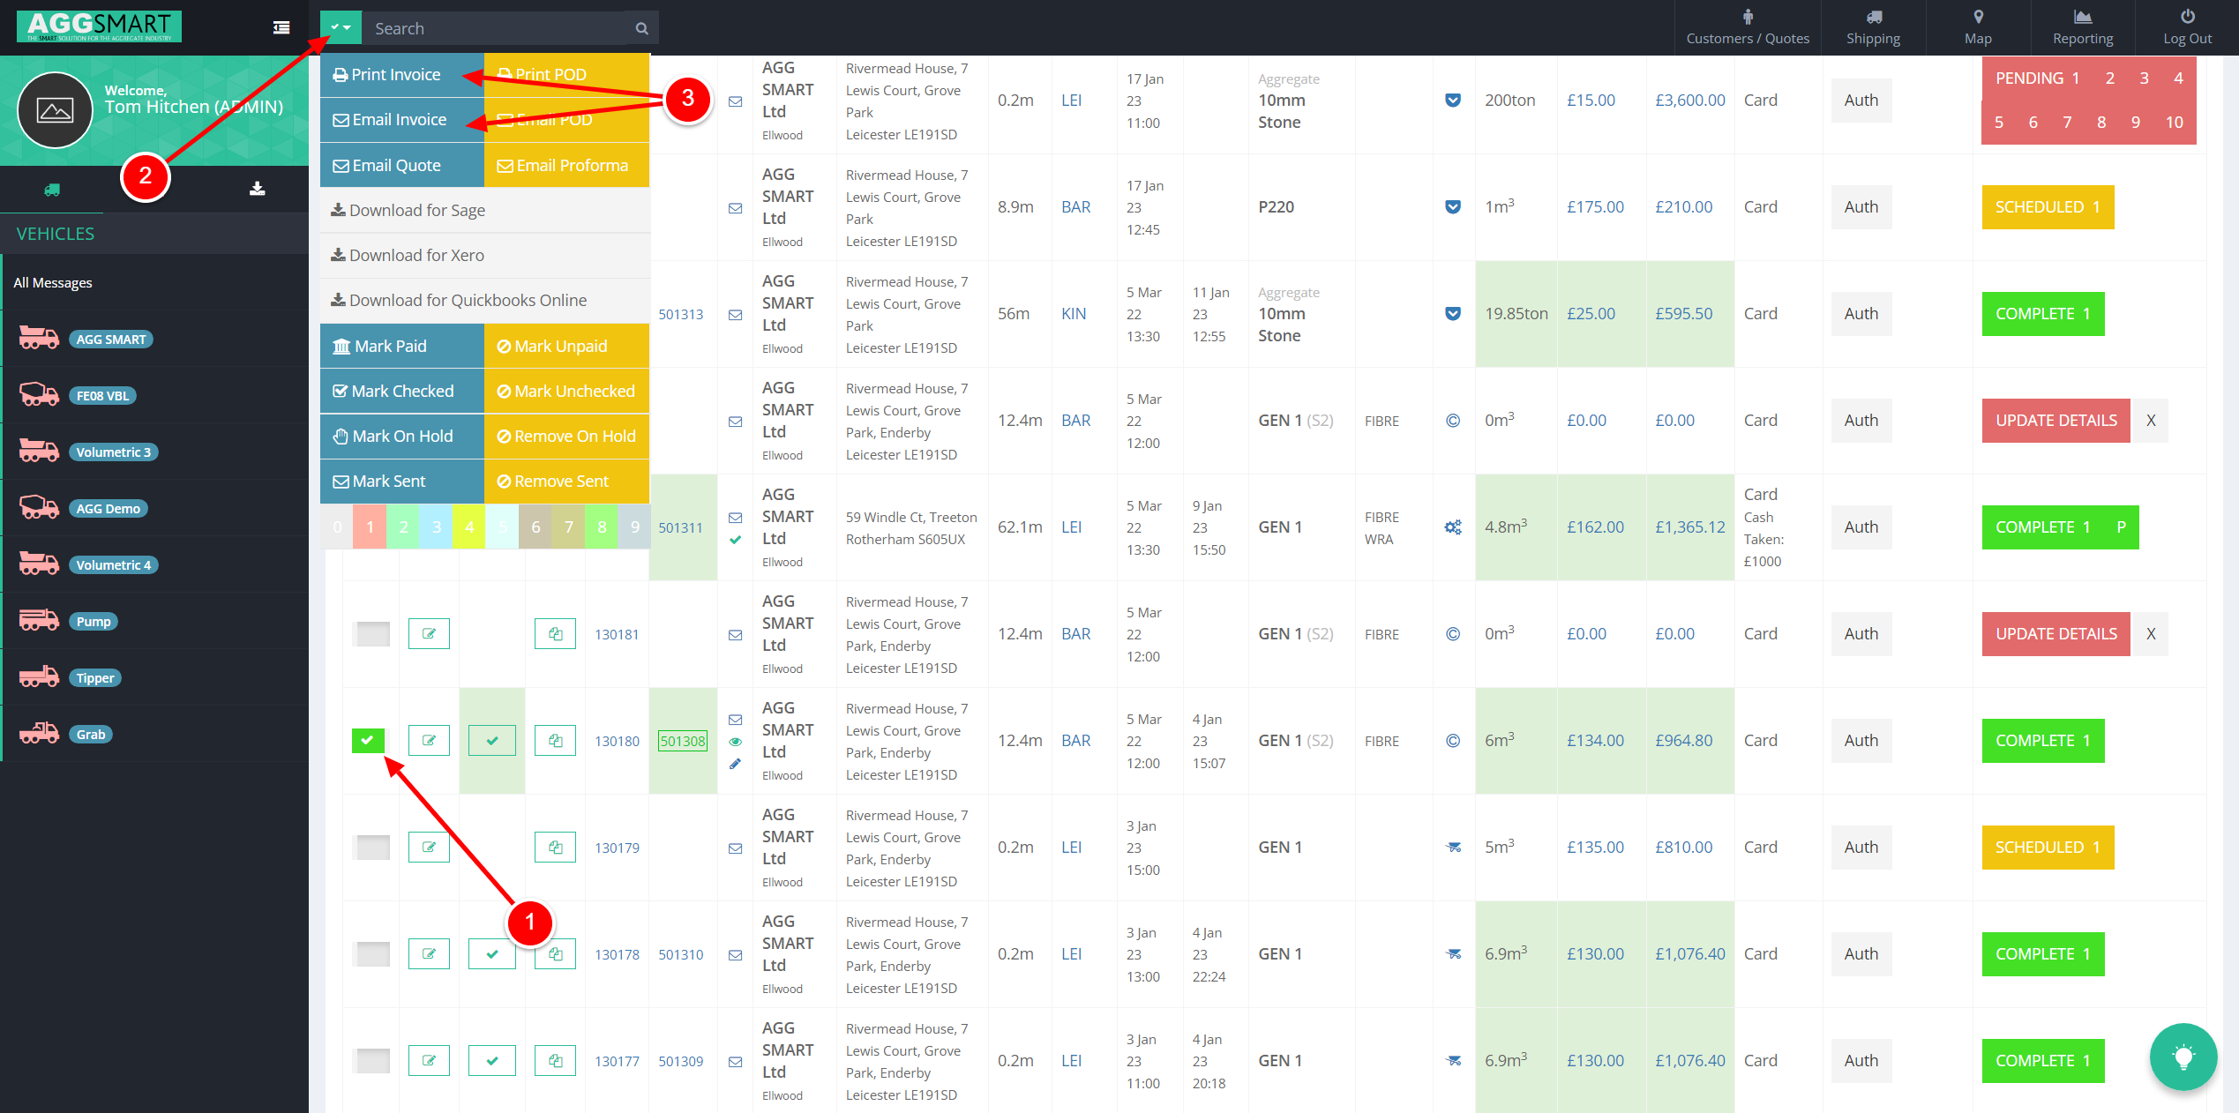Image resolution: width=2239 pixels, height=1113 pixels.
Task: Open invoice 501308 link
Action: coord(683,741)
